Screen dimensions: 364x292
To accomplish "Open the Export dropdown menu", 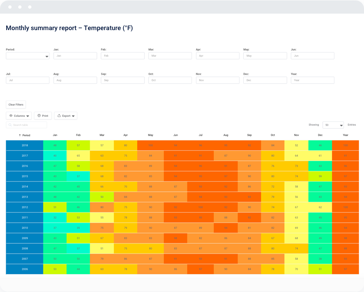I will tap(66, 116).
